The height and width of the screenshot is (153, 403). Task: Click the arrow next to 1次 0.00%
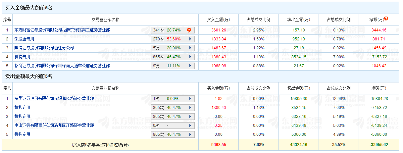(x=190, y=99)
